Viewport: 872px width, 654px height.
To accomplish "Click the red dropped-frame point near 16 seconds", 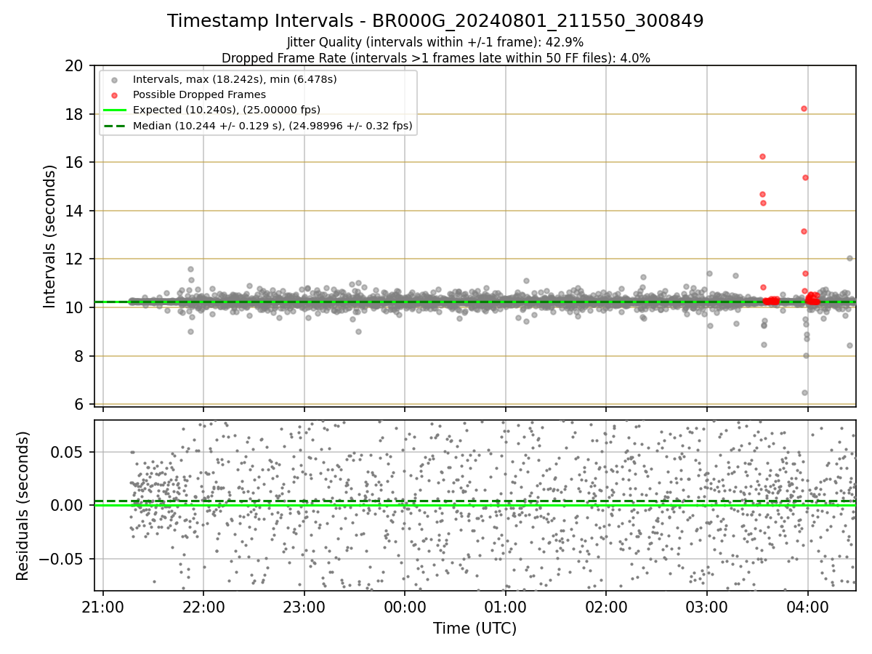I will (x=762, y=156).
